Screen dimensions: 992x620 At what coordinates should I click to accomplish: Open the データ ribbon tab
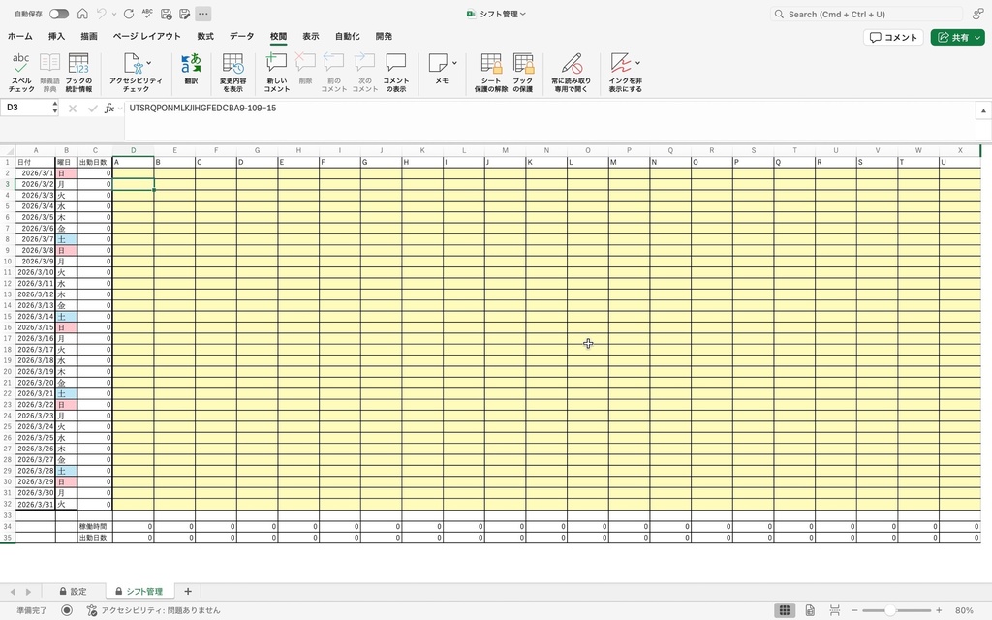pyautogui.click(x=241, y=37)
